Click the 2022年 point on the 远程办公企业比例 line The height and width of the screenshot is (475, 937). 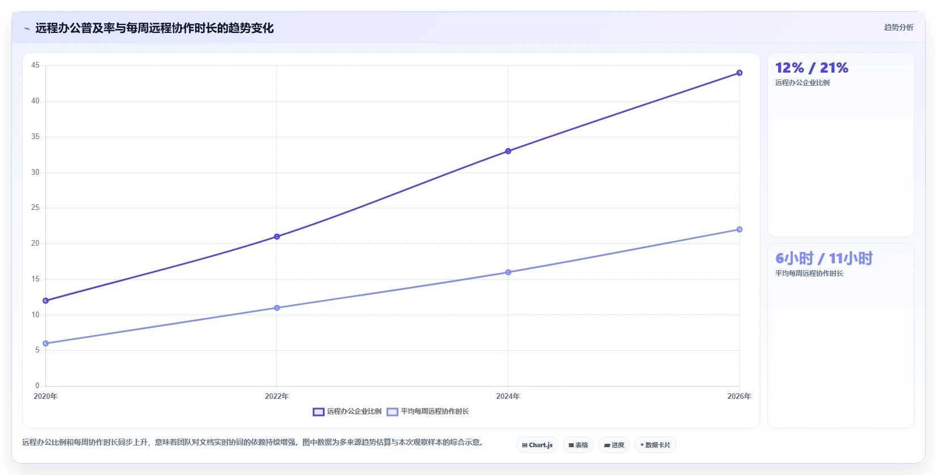tap(277, 237)
